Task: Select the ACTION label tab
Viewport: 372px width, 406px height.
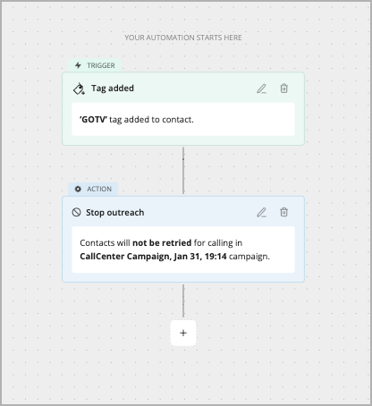Action: coord(93,189)
